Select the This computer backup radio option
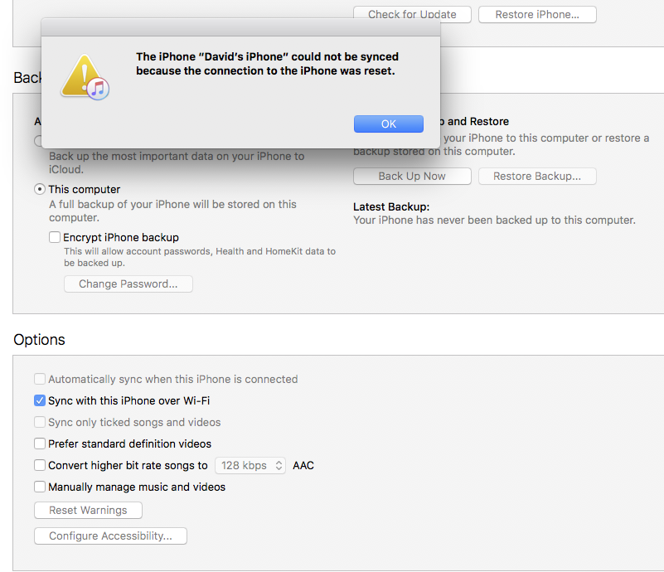 (40, 189)
